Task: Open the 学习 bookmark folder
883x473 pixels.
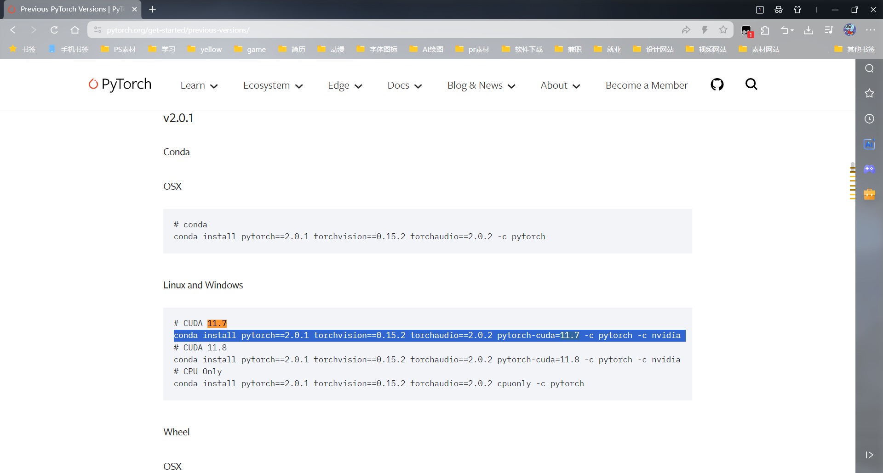Action: coord(162,49)
